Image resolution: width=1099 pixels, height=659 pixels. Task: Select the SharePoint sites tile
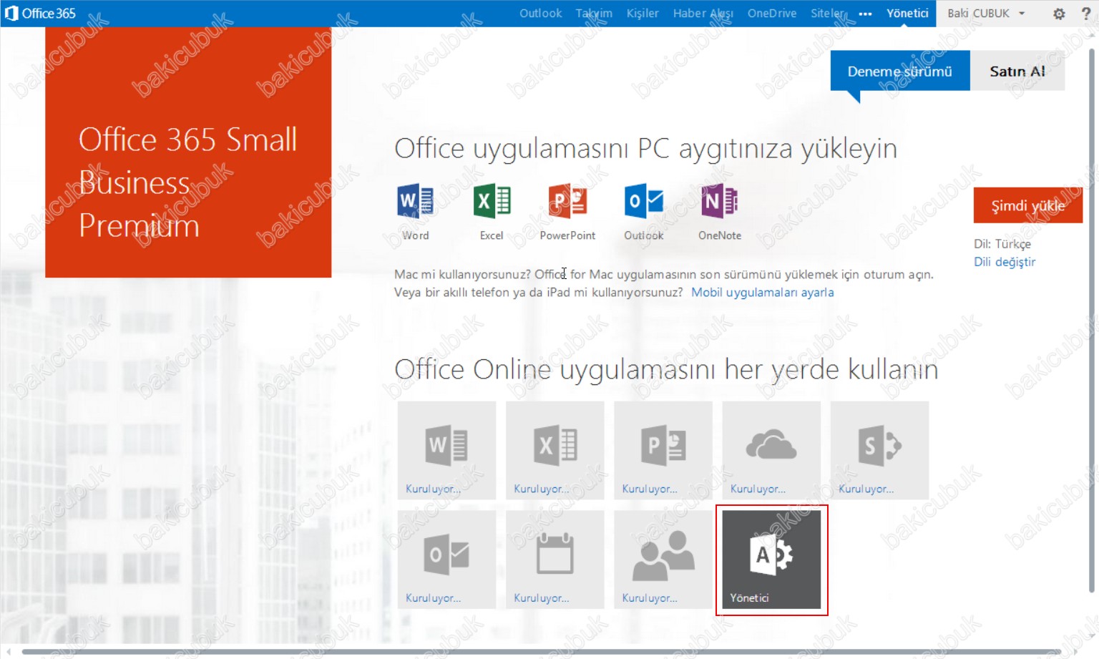pos(879,450)
